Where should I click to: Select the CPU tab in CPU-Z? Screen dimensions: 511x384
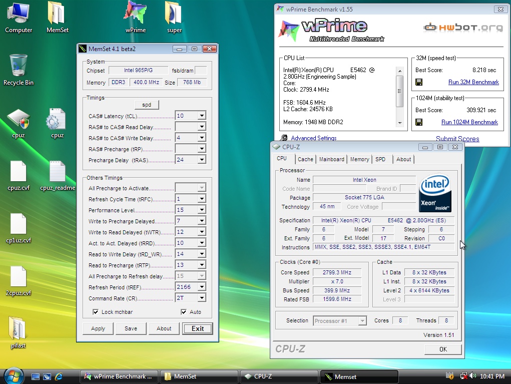point(282,158)
